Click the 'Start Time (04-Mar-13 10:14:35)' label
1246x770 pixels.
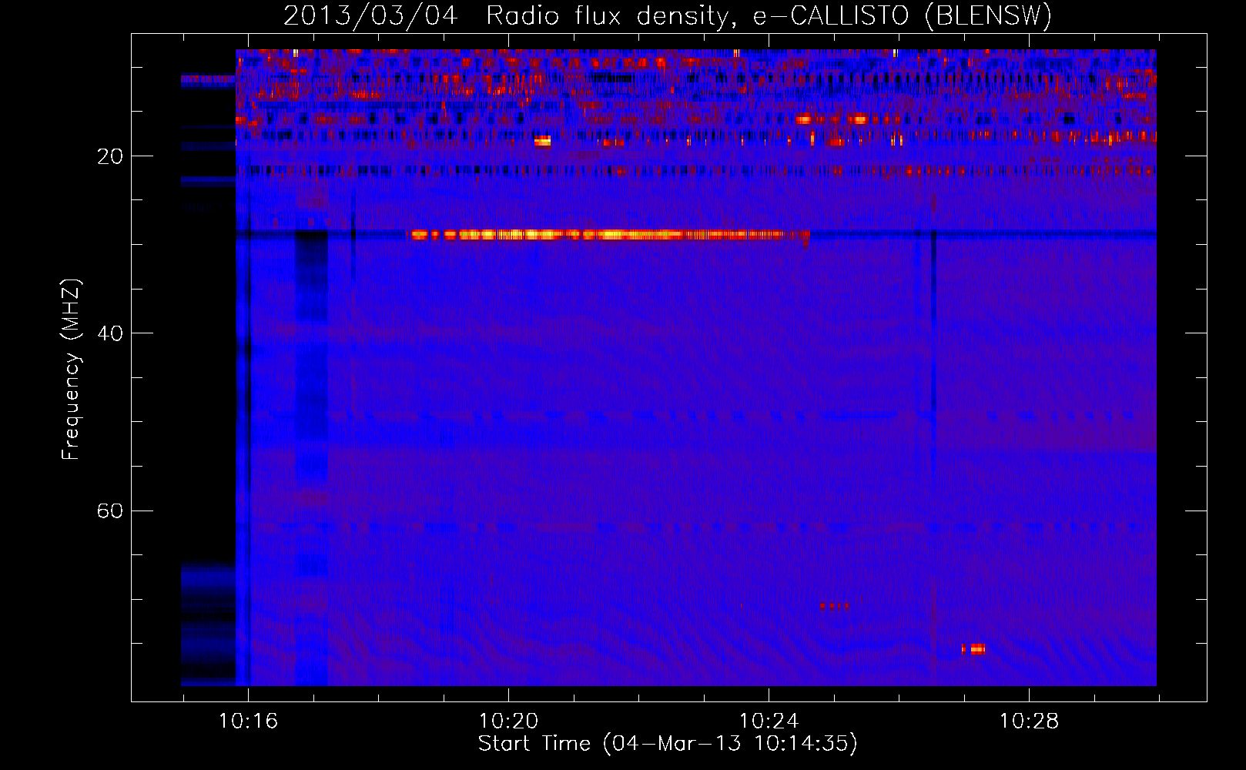point(668,744)
